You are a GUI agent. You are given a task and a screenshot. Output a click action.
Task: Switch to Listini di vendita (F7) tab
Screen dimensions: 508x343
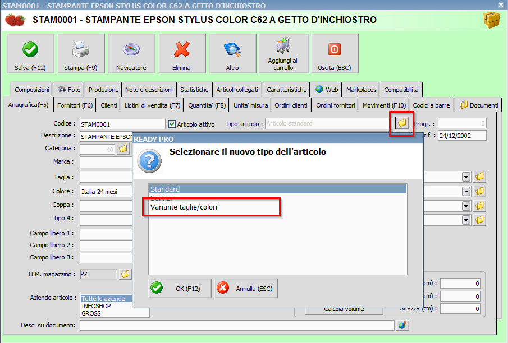click(x=152, y=105)
